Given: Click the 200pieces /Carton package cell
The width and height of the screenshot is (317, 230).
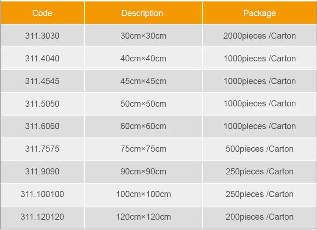Looking at the screenshot, I should pos(260,217).
